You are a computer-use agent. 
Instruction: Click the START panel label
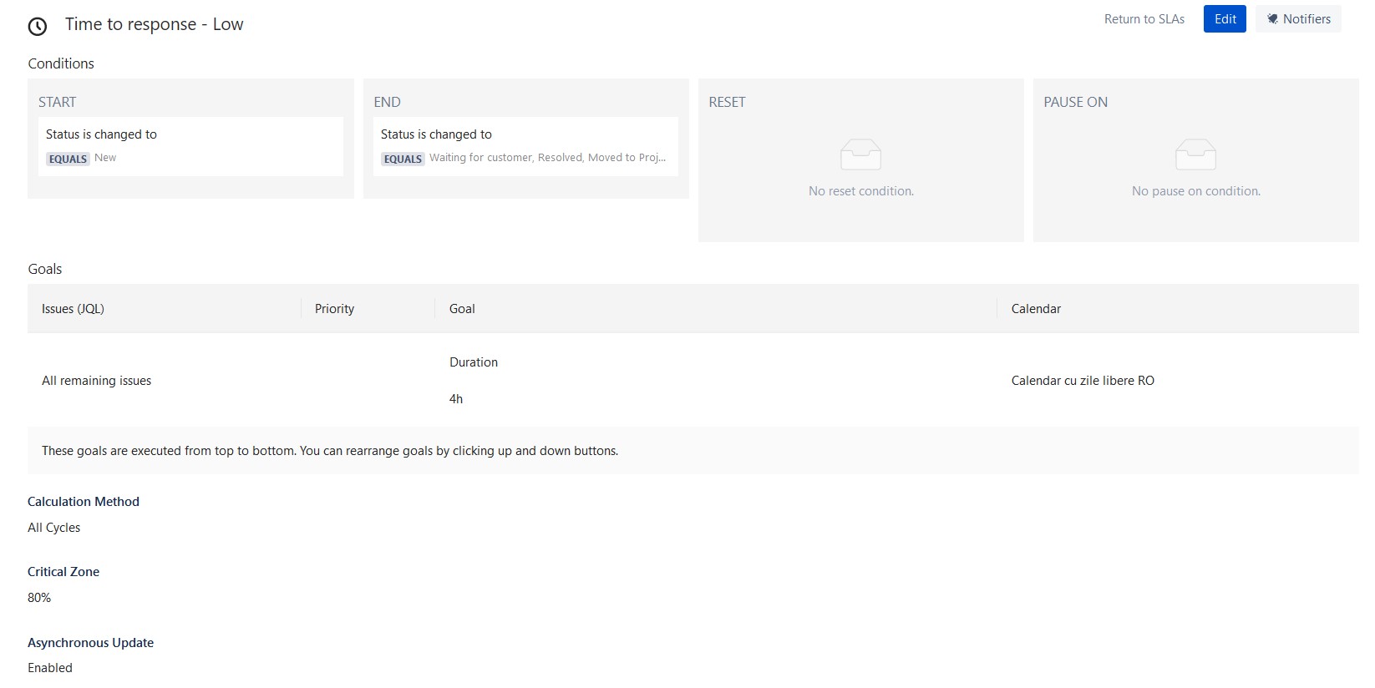coord(57,102)
